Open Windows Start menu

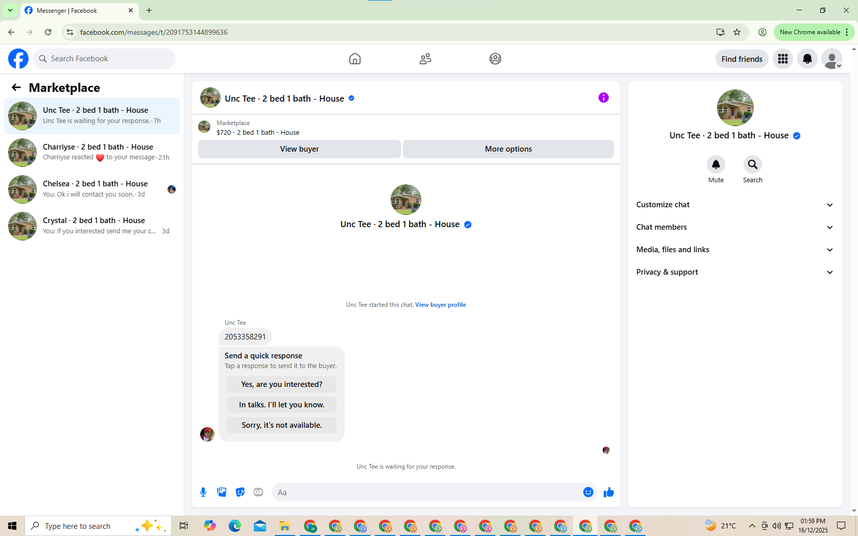pos(12,526)
